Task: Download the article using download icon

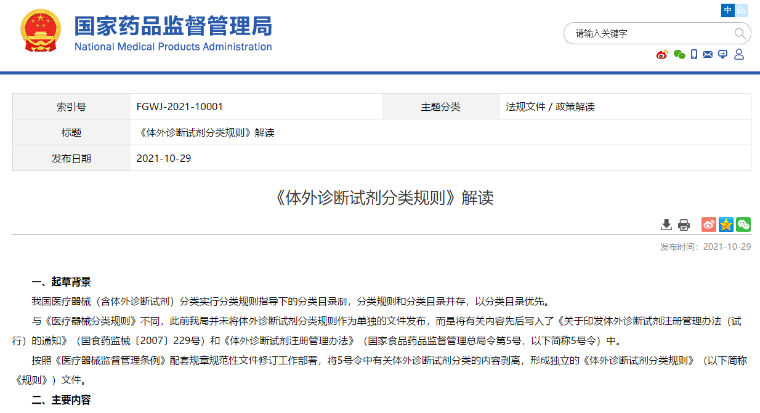Action: [666, 225]
